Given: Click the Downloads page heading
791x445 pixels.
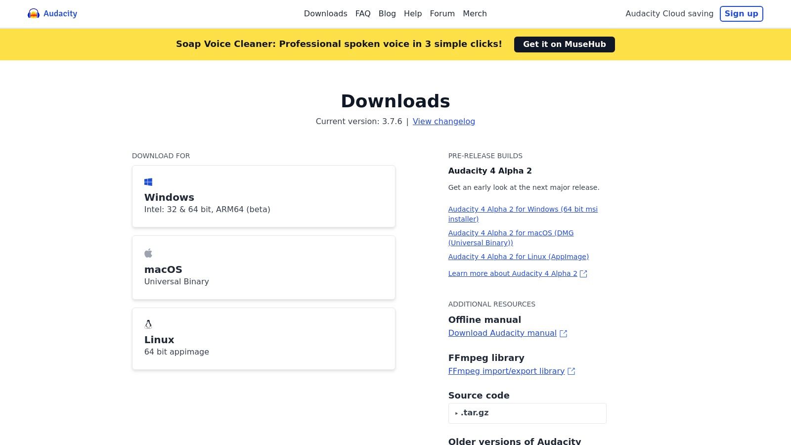Looking at the screenshot, I should click(x=395, y=101).
